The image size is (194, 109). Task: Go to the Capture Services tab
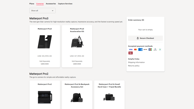point(65,4)
